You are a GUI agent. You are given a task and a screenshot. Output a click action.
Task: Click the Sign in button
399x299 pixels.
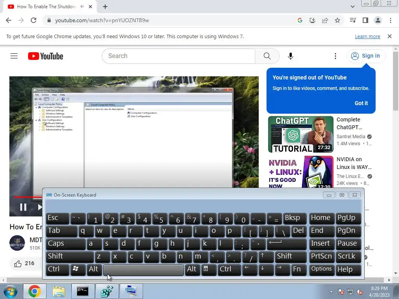point(365,56)
